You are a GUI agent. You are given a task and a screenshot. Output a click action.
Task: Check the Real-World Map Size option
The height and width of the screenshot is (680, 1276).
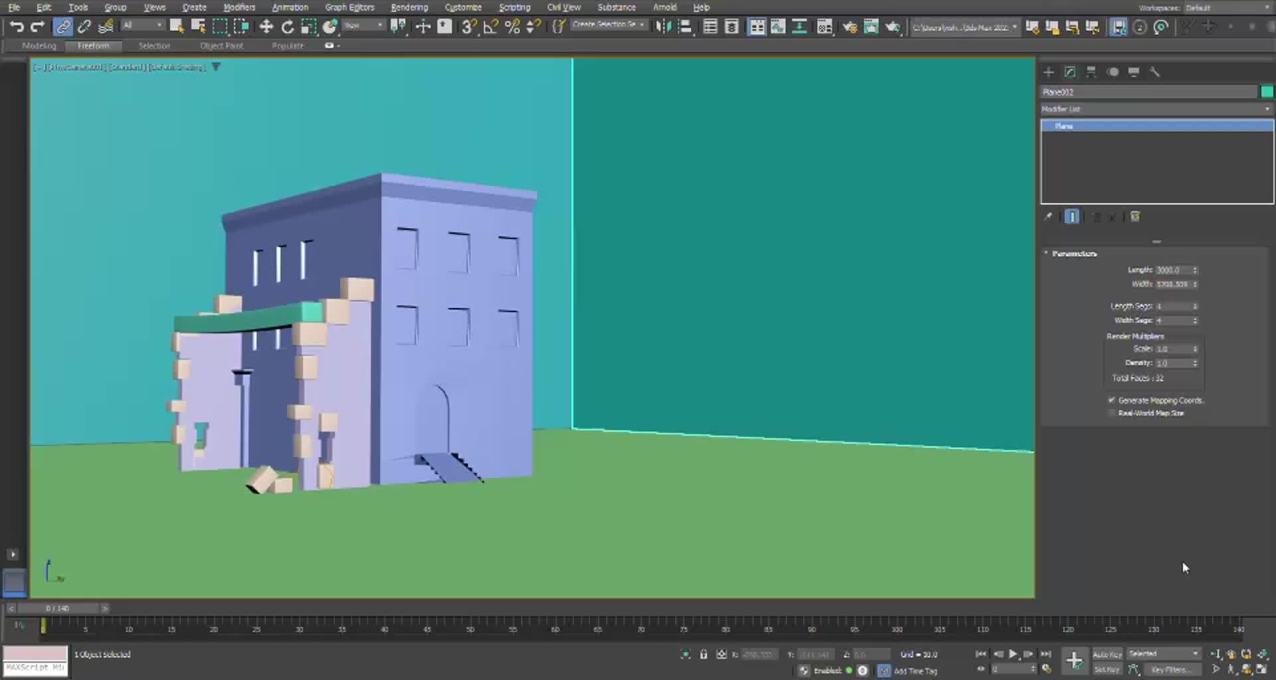point(1111,413)
